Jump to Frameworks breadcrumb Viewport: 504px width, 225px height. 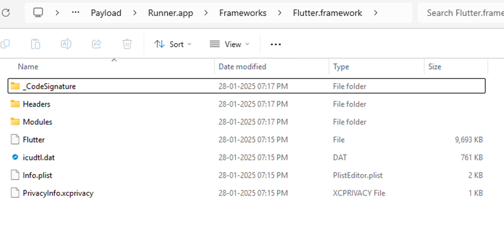(243, 13)
